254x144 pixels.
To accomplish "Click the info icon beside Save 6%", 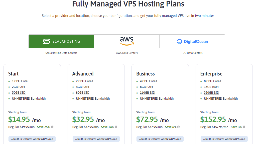I will 178,127.
